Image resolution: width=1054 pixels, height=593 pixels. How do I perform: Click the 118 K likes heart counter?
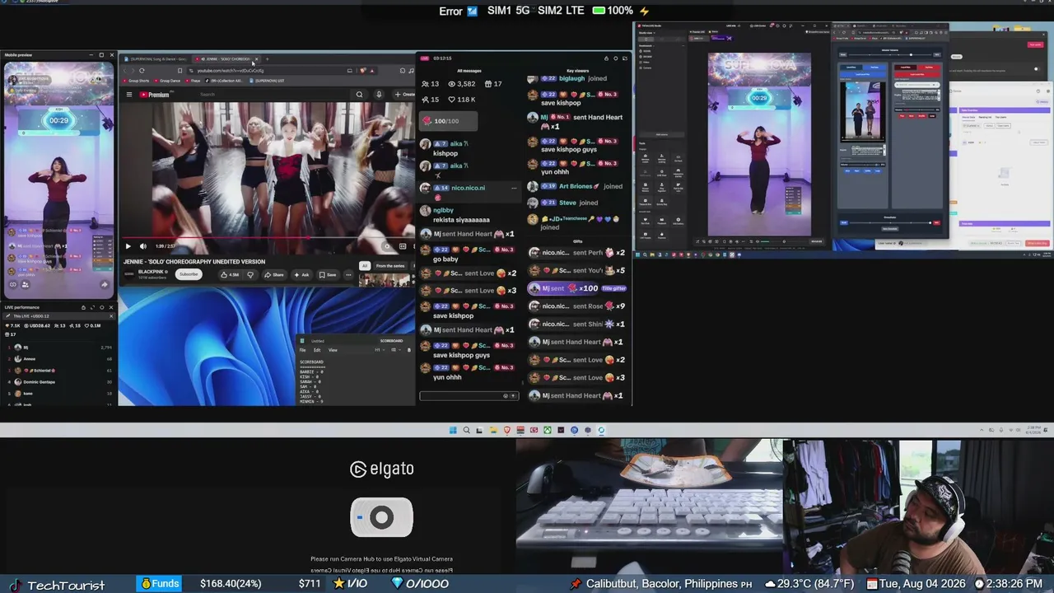click(x=462, y=99)
